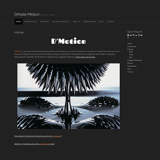
Task: Open Build under sidebar Process
Action: point(131,52)
